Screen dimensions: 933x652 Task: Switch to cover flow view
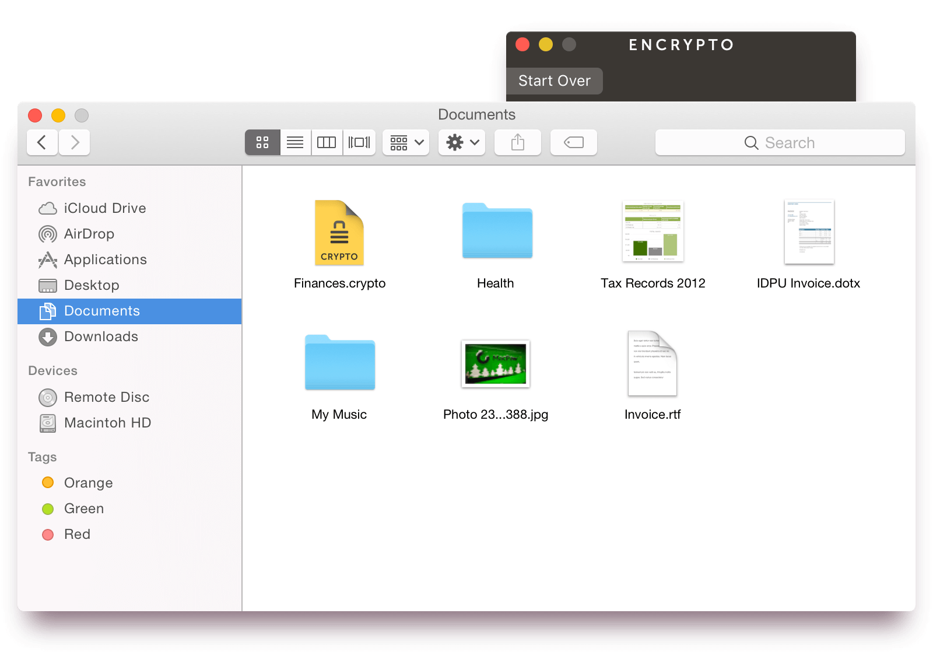tap(359, 142)
